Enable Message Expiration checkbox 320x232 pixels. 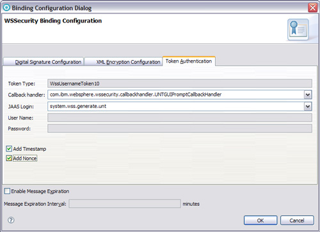7,191
